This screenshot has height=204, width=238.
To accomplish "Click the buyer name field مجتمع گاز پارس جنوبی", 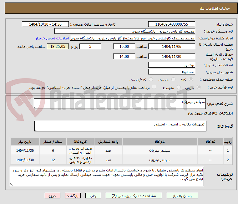I will click(124, 31).
